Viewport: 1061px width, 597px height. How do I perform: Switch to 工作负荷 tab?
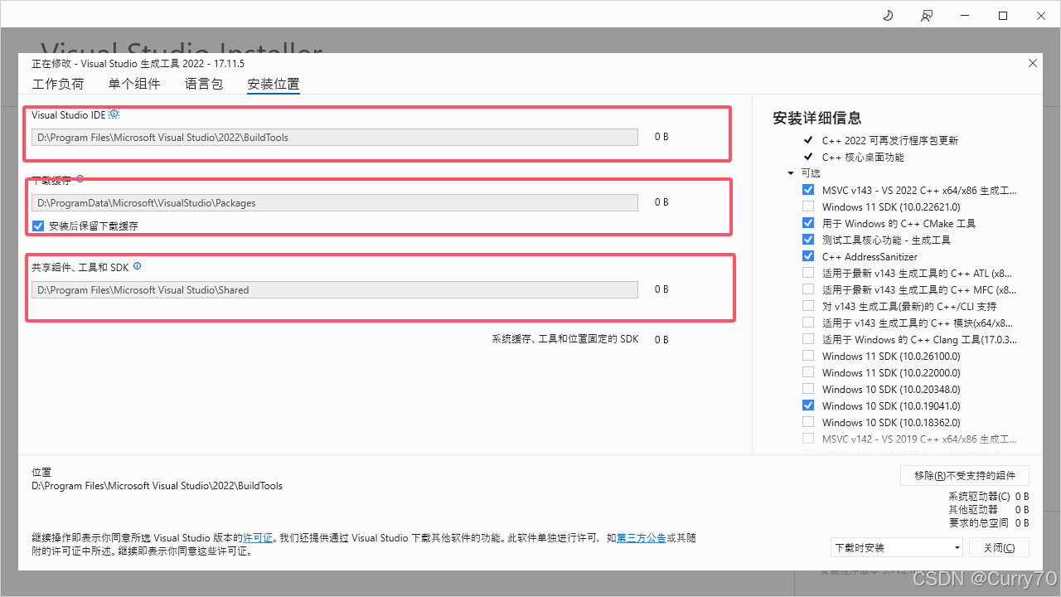tap(58, 84)
